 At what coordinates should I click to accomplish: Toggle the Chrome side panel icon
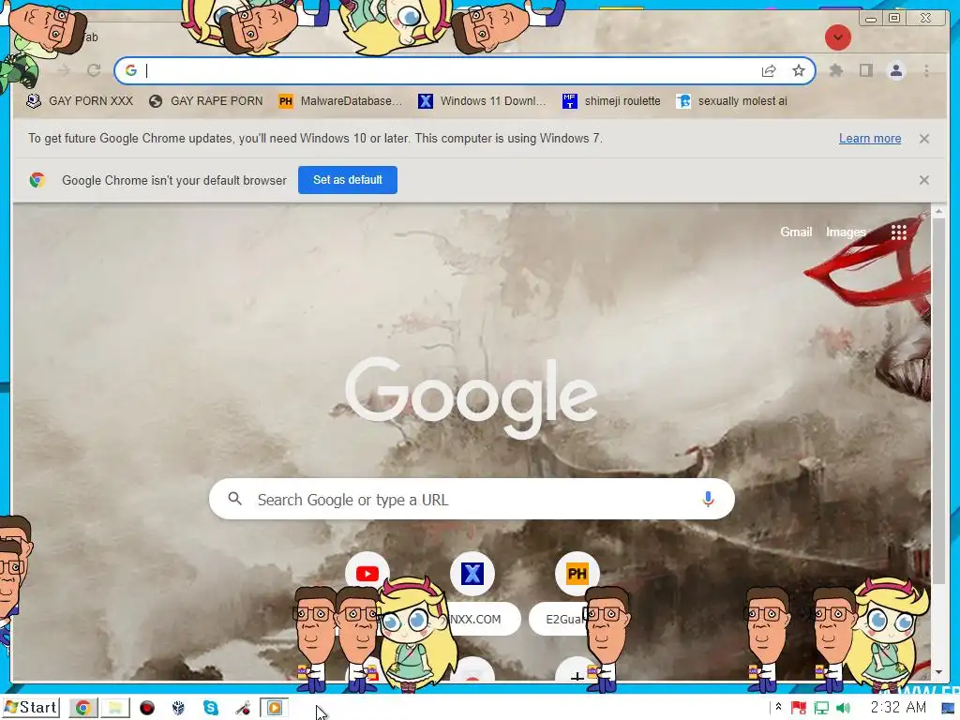865,70
